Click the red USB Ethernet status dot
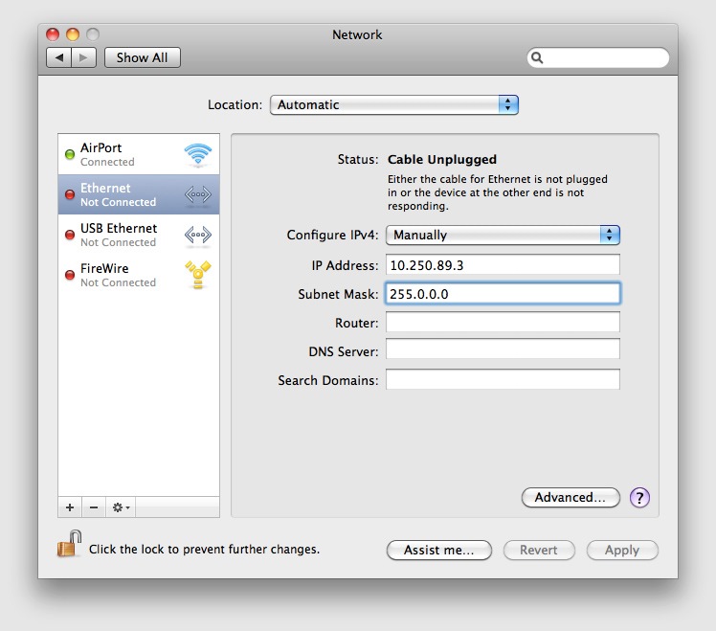Viewport: 716px width, 631px height. [x=70, y=235]
